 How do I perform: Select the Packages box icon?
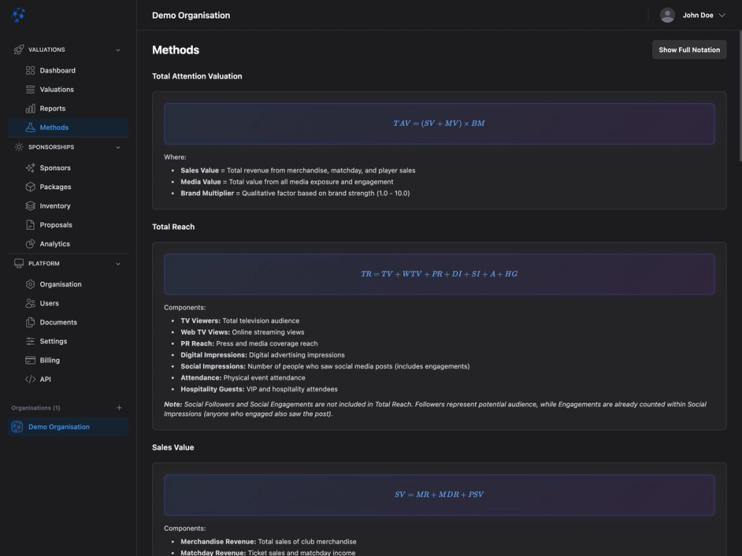pos(29,187)
